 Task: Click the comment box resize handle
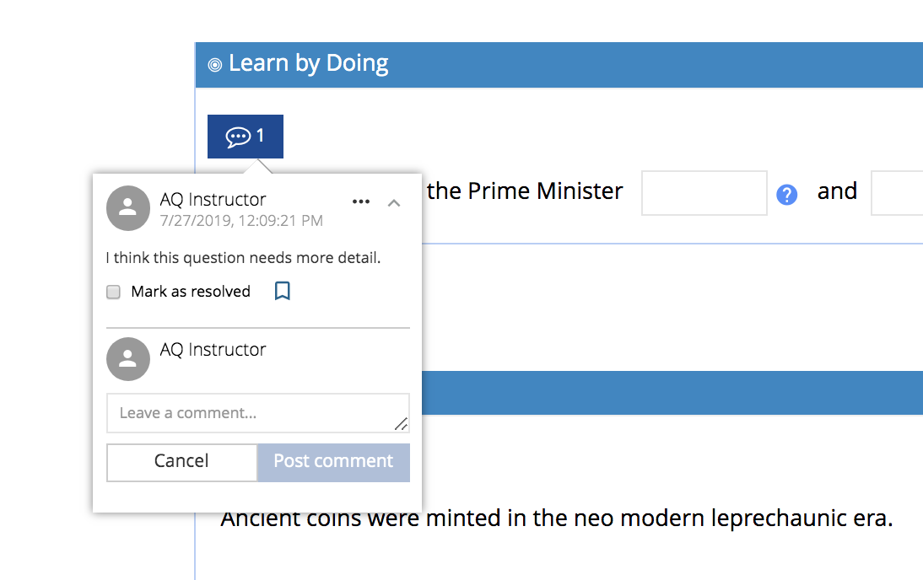coord(402,423)
